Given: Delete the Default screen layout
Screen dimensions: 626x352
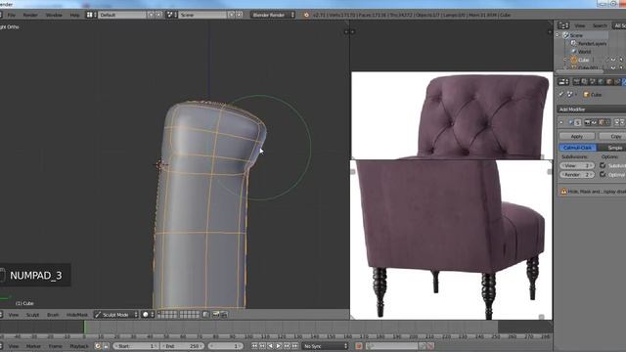Looking at the screenshot, I should click(x=158, y=15).
